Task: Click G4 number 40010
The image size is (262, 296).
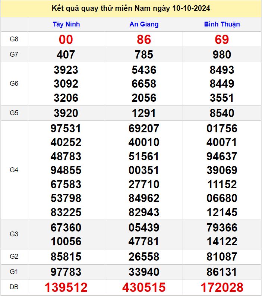Action: 144,142
